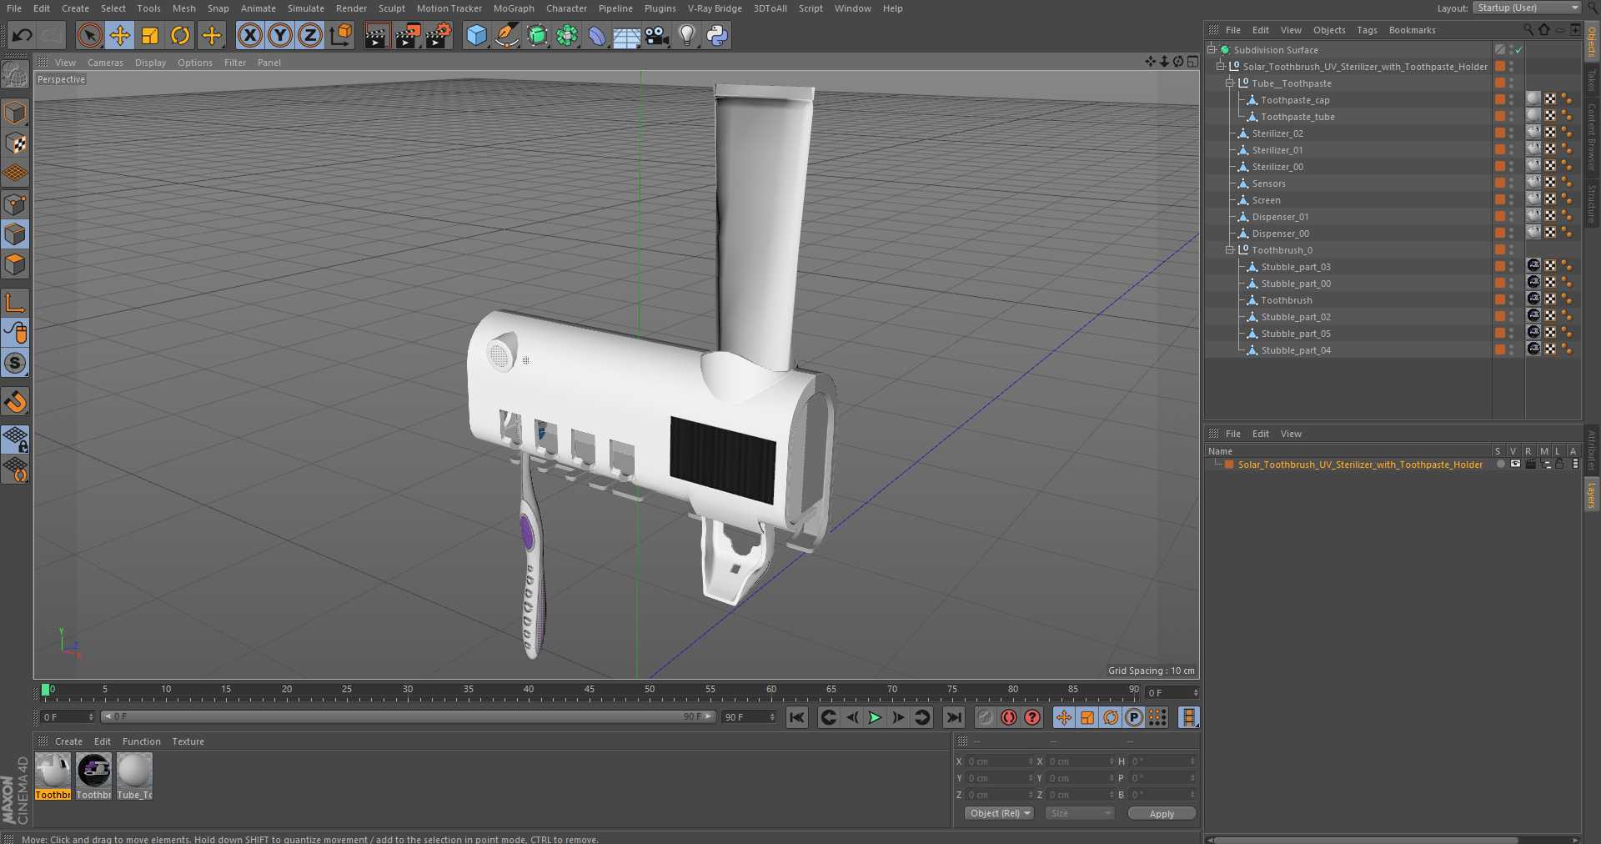Add a Cube primitive object
1601x844 pixels.
476,35
